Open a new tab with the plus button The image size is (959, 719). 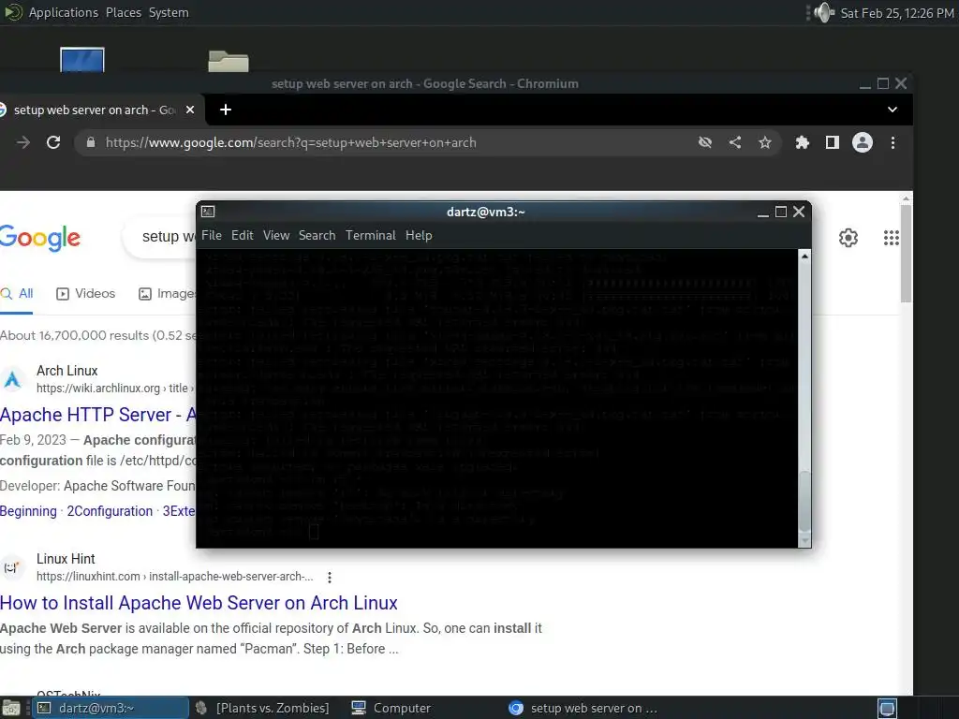pos(226,110)
